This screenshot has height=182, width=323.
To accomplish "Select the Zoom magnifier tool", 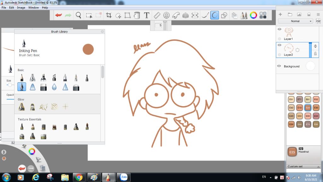I will click(78, 15).
